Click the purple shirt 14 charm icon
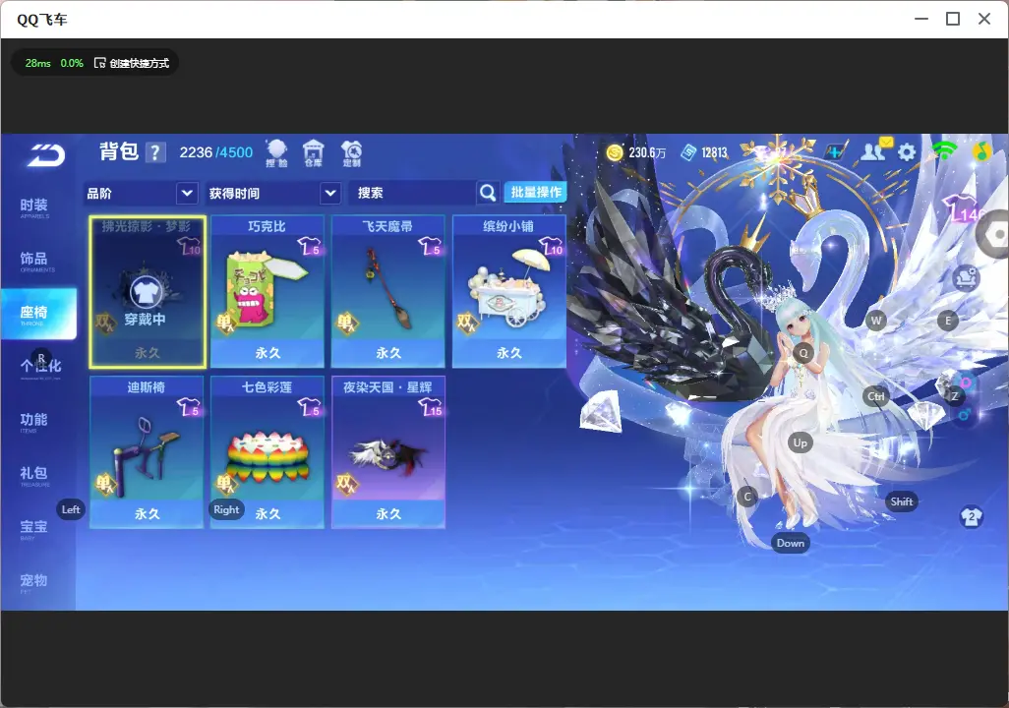The width and height of the screenshot is (1009, 708). pos(963,209)
